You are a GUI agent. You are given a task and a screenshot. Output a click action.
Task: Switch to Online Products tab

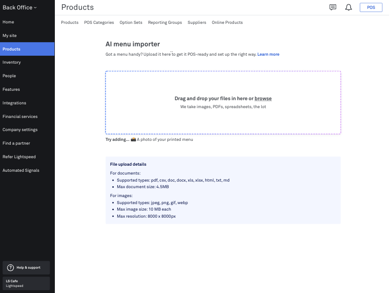pyautogui.click(x=227, y=22)
